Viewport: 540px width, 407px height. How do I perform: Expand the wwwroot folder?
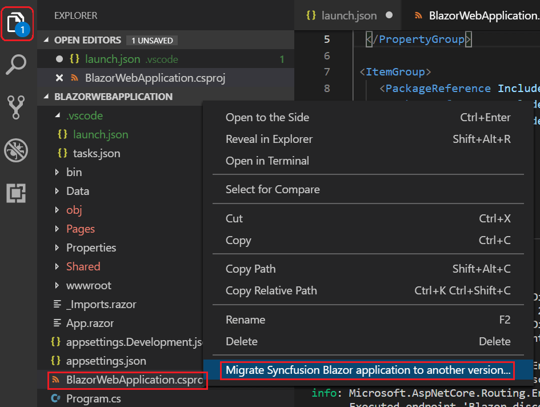57,285
